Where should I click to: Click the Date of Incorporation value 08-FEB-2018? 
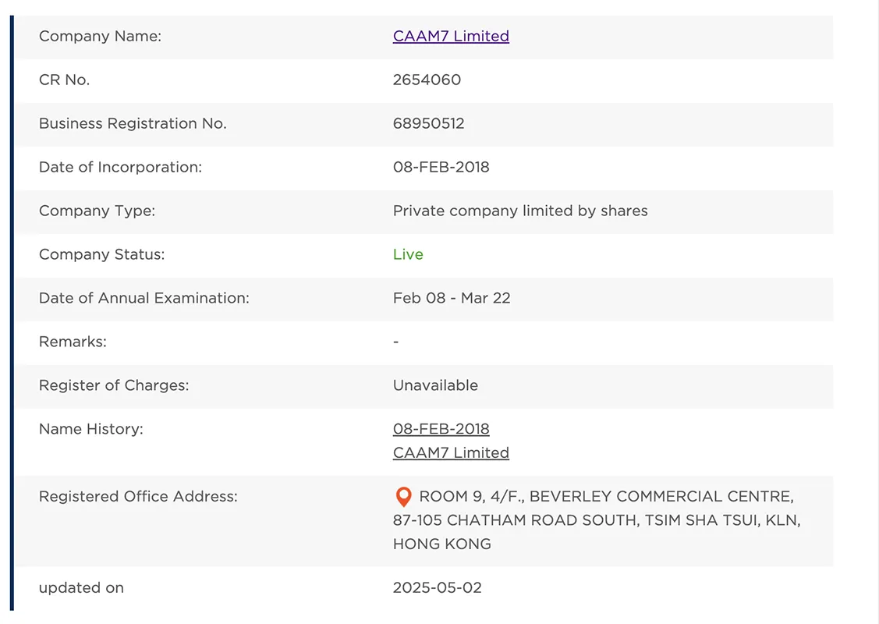(441, 167)
